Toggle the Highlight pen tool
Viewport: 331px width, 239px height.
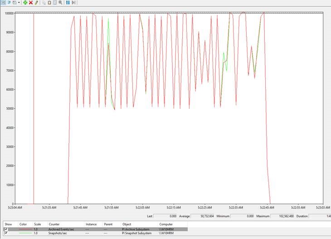coord(36,2)
